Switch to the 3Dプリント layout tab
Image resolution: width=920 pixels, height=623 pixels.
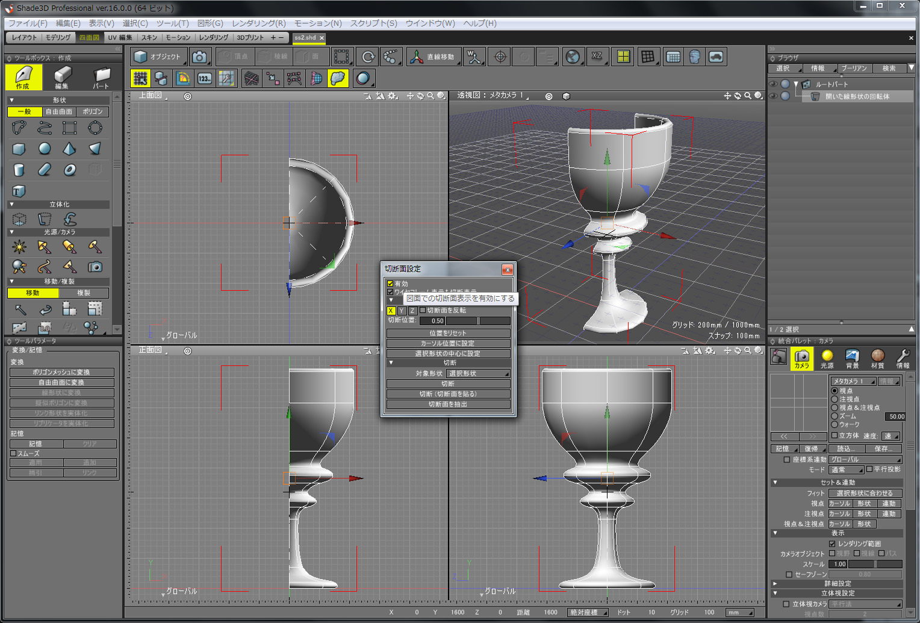[250, 37]
